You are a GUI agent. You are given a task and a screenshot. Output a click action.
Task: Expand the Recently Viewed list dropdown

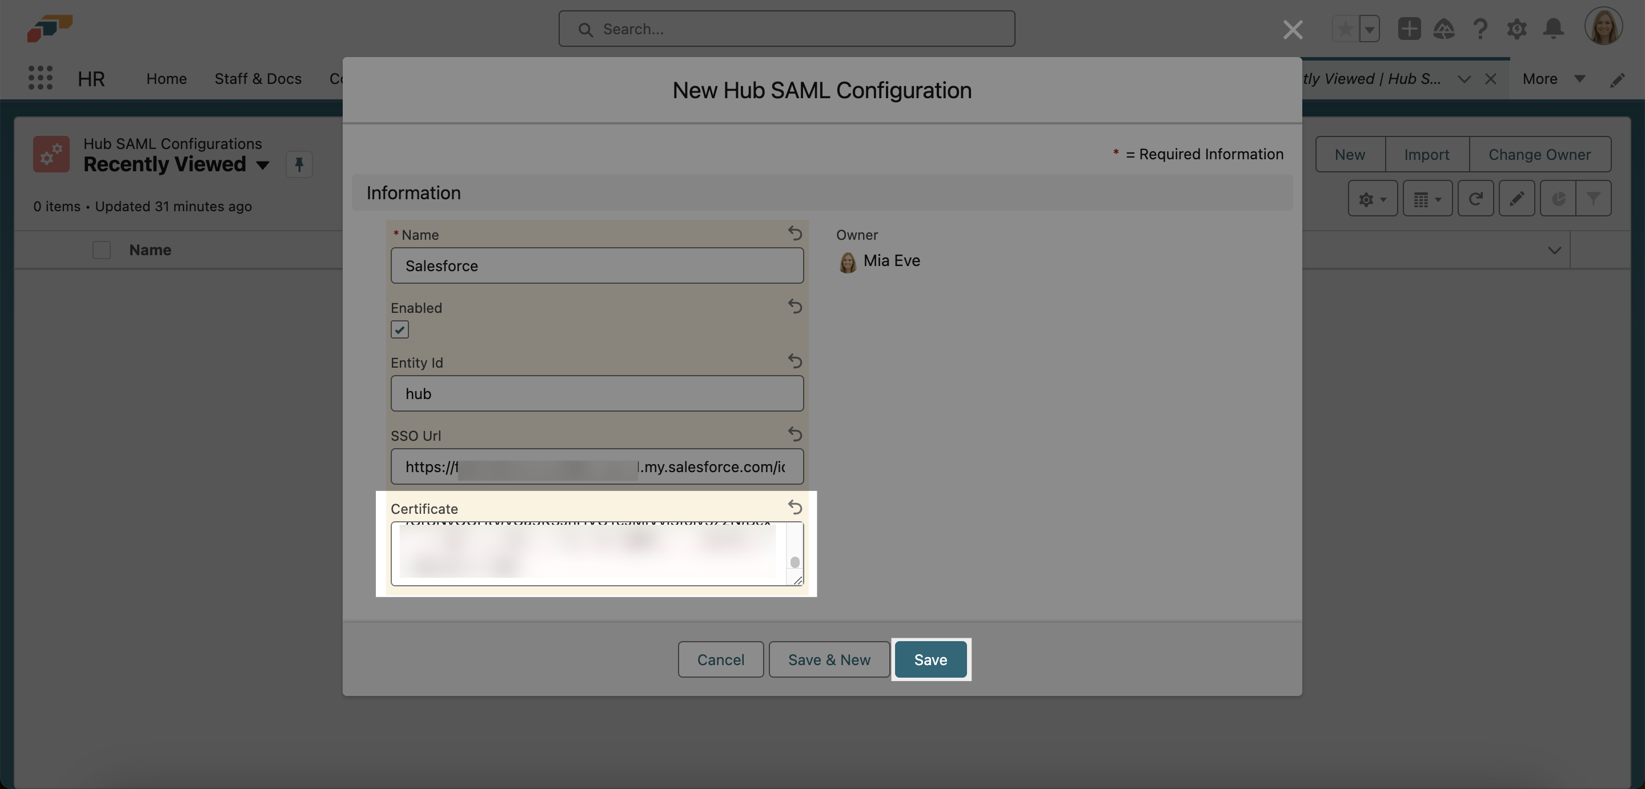pos(263,164)
